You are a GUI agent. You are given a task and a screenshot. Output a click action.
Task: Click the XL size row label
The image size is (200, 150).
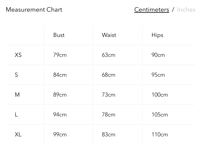(x=18, y=134)
